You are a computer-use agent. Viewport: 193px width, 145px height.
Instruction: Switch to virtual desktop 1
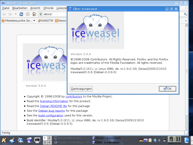click(x=45, y=138)
